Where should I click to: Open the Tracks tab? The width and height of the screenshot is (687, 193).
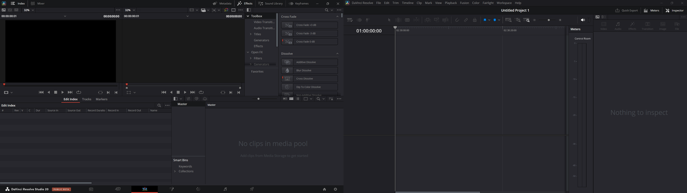(x=86, y=99)
